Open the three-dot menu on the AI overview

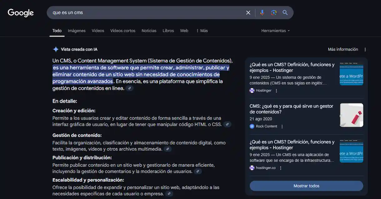coord(365,49)
